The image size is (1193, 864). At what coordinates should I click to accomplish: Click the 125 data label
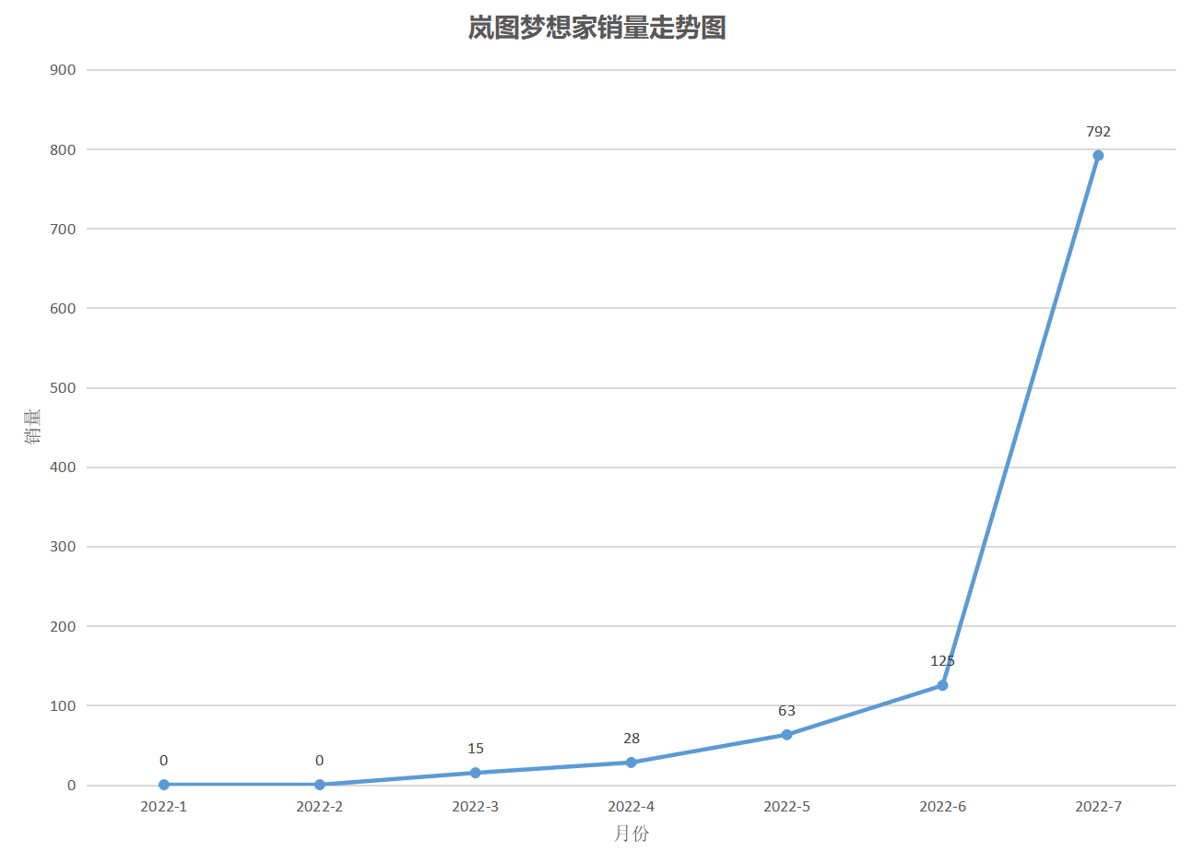coord(942,661)
